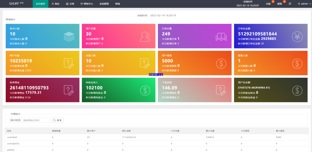Open 系统管理 in the top navigation
The image size is (312, 152).
click(x=104, y=4)
